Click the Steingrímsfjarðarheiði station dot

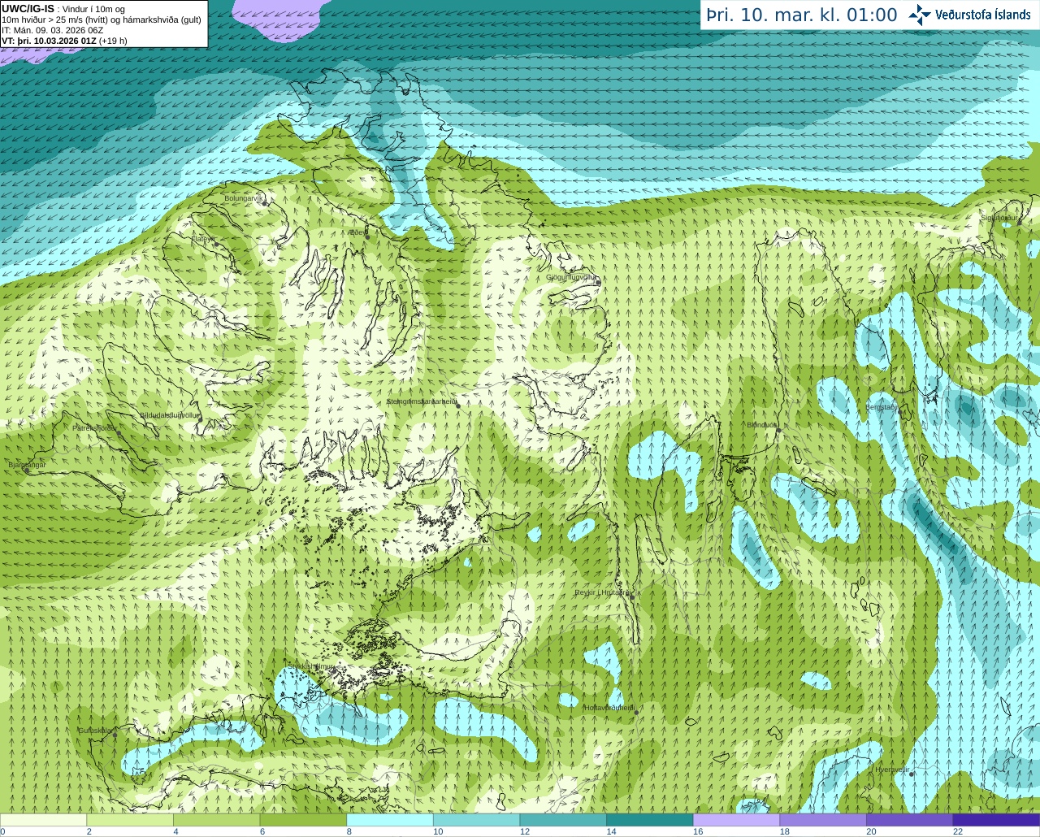pos(458,405)
